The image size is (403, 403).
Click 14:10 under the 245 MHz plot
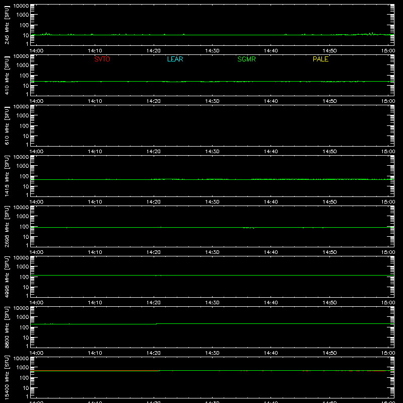[x=95, y=51]
